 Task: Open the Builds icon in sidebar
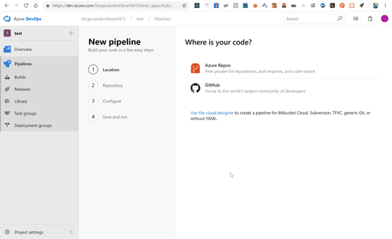7,77
